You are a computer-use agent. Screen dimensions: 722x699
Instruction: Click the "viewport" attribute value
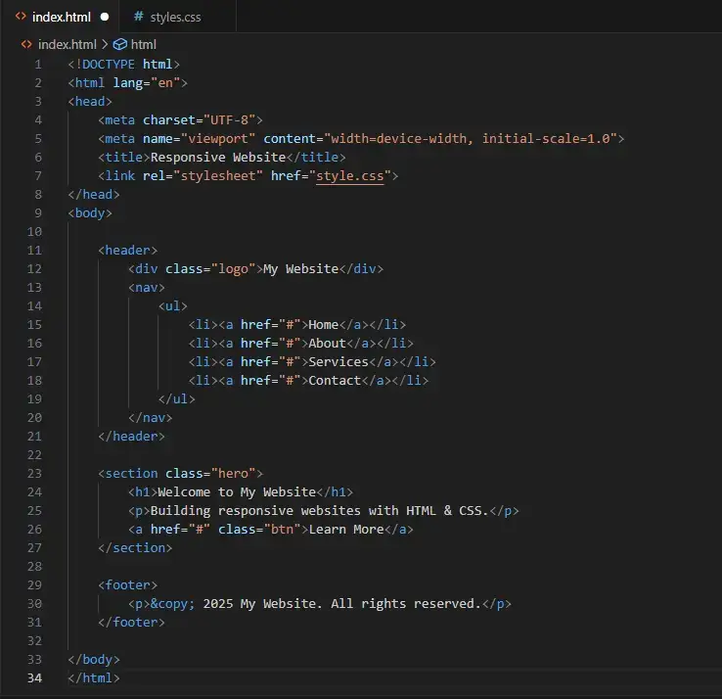[218, 139]
